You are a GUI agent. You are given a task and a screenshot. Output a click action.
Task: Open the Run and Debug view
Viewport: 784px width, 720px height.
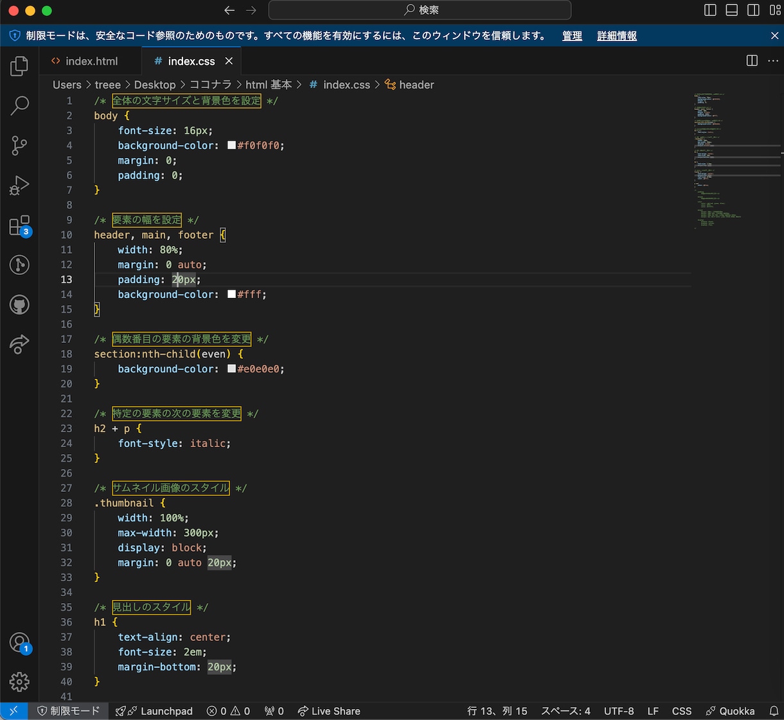pyautogui.click(x=19, y=186)
